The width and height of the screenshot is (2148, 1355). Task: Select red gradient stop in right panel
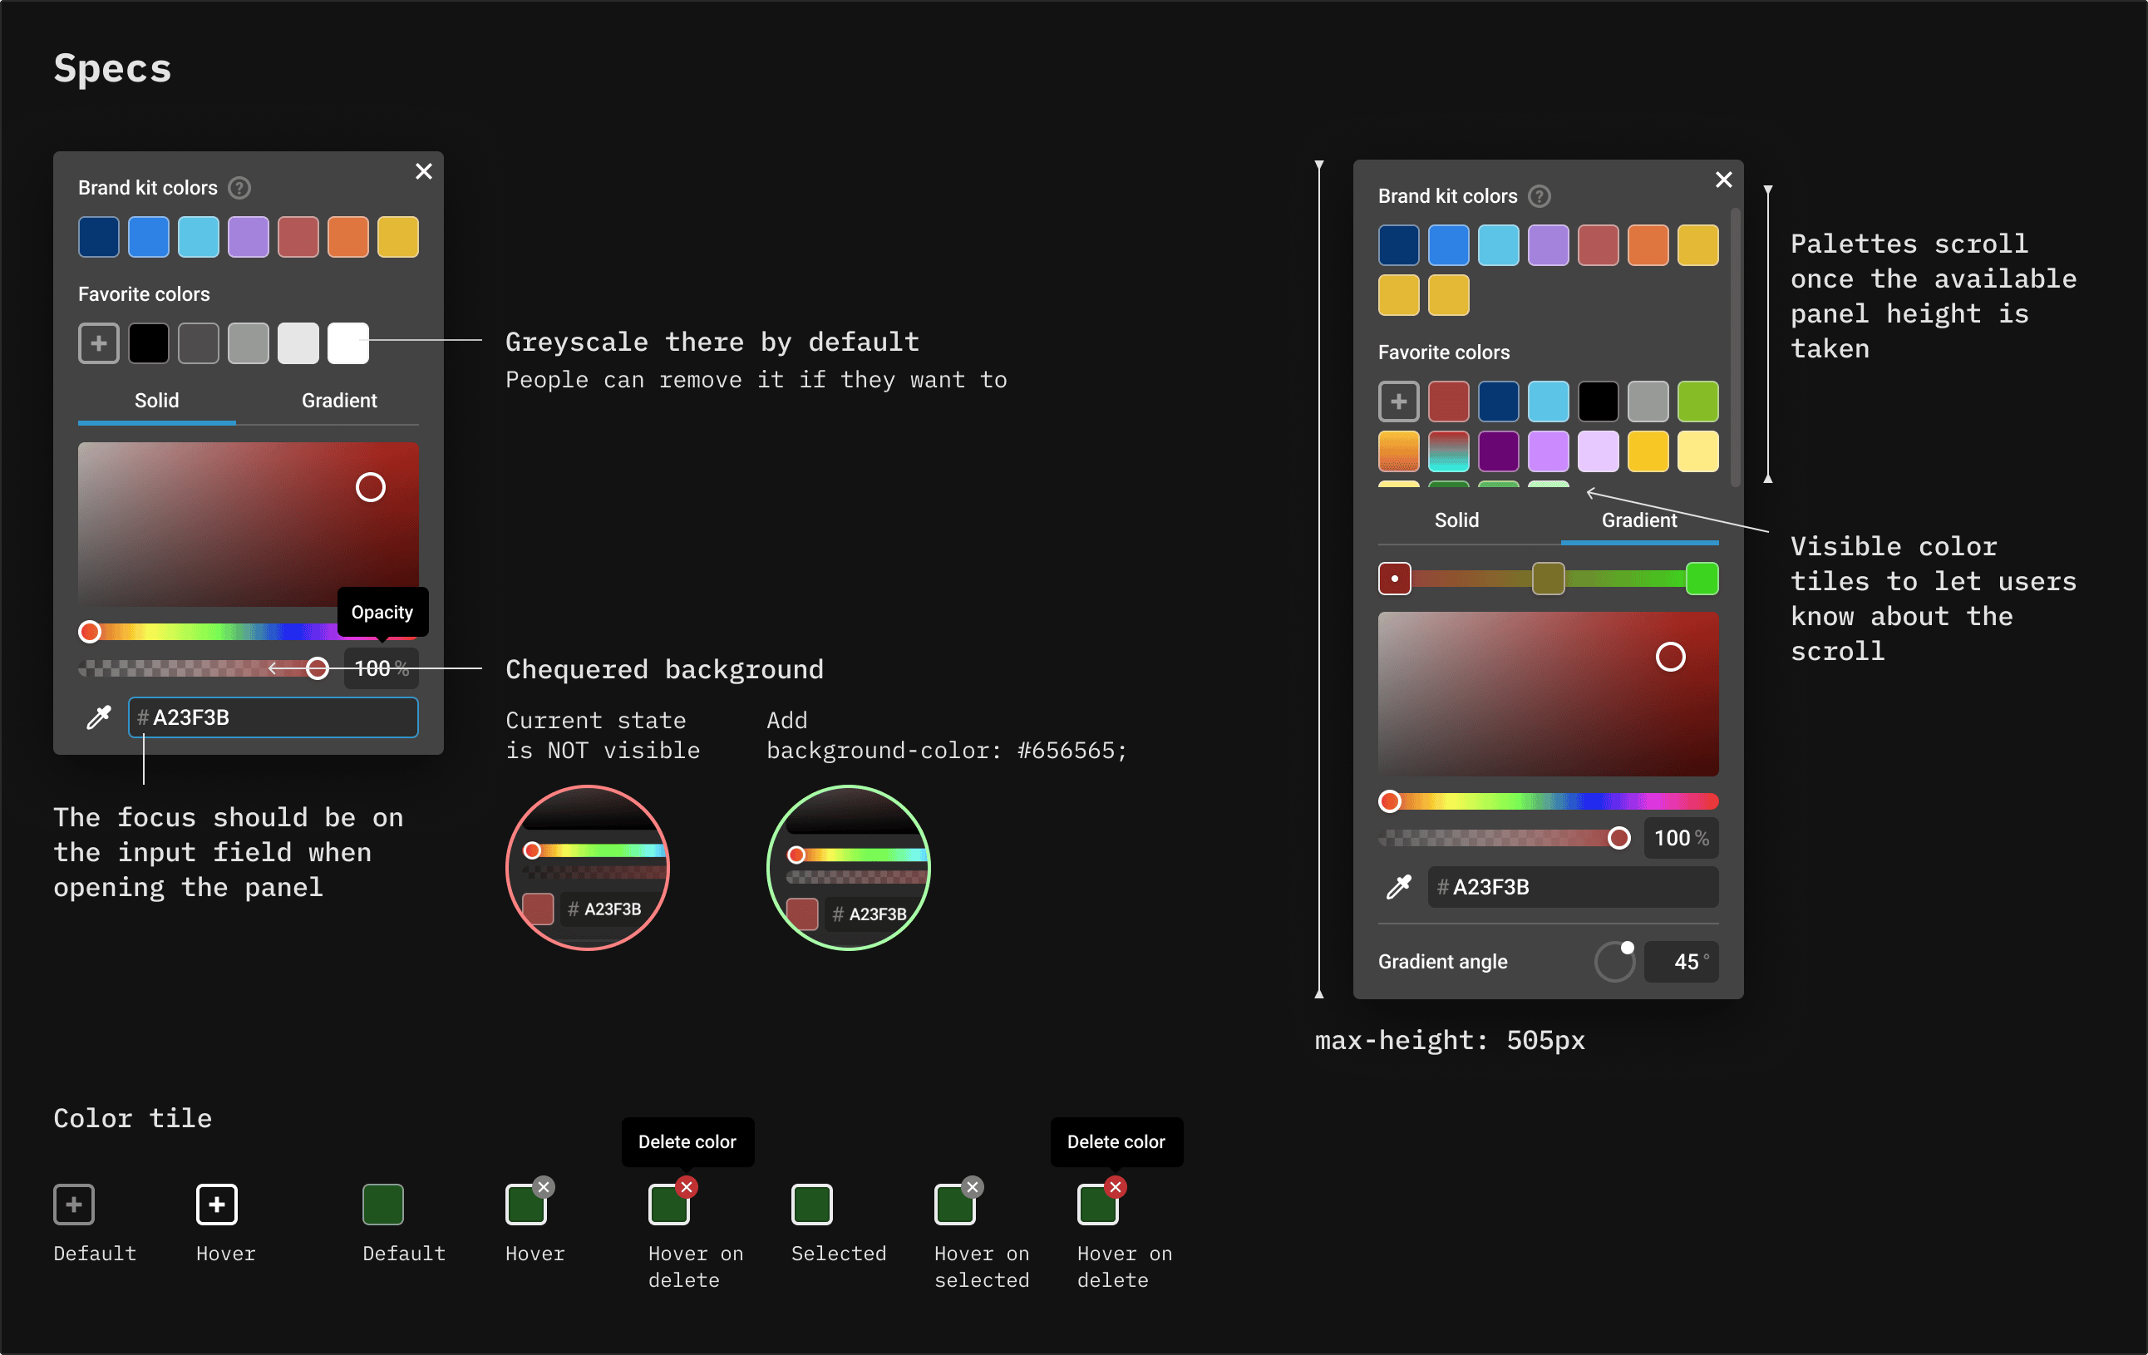(x=1395, y=579)
